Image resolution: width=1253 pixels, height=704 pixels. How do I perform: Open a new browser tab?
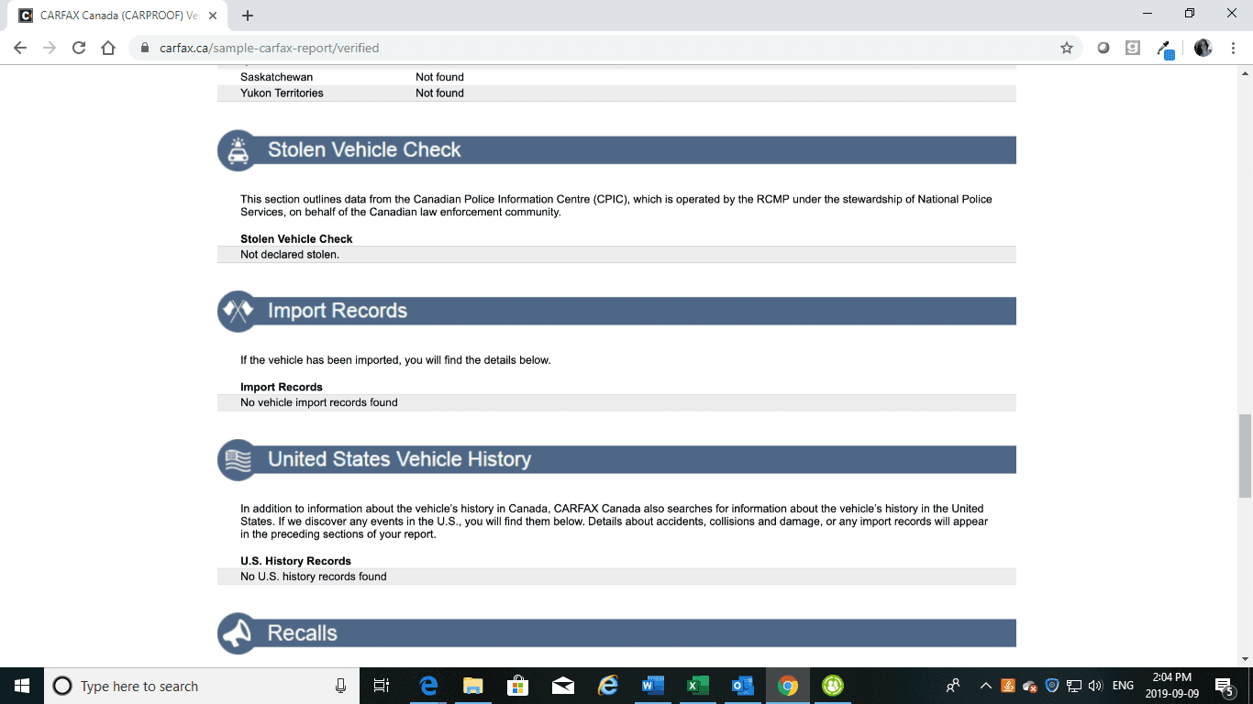pyautogui.click(x=248, y=16)
